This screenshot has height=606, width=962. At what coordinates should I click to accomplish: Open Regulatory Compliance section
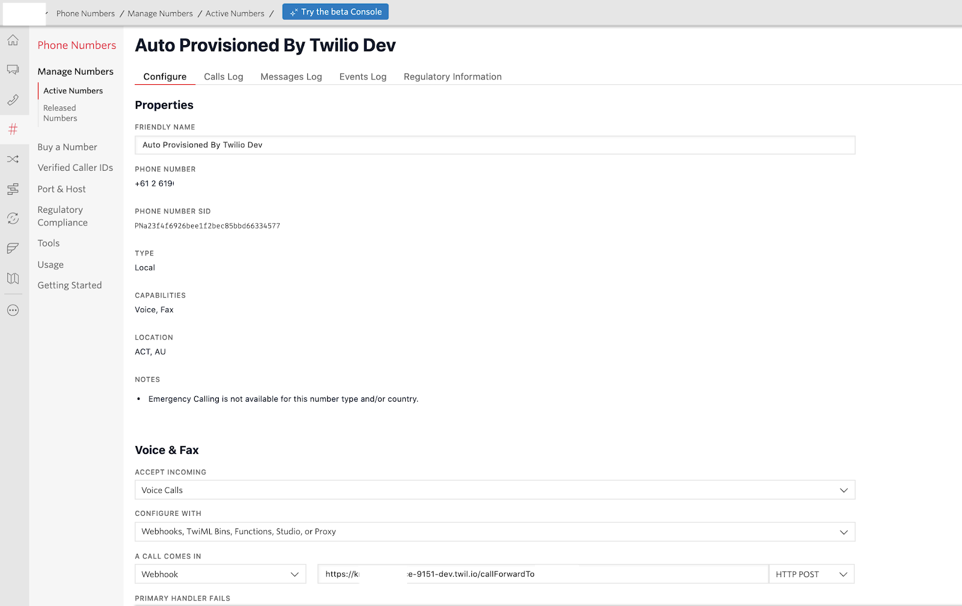click(63, 216)
